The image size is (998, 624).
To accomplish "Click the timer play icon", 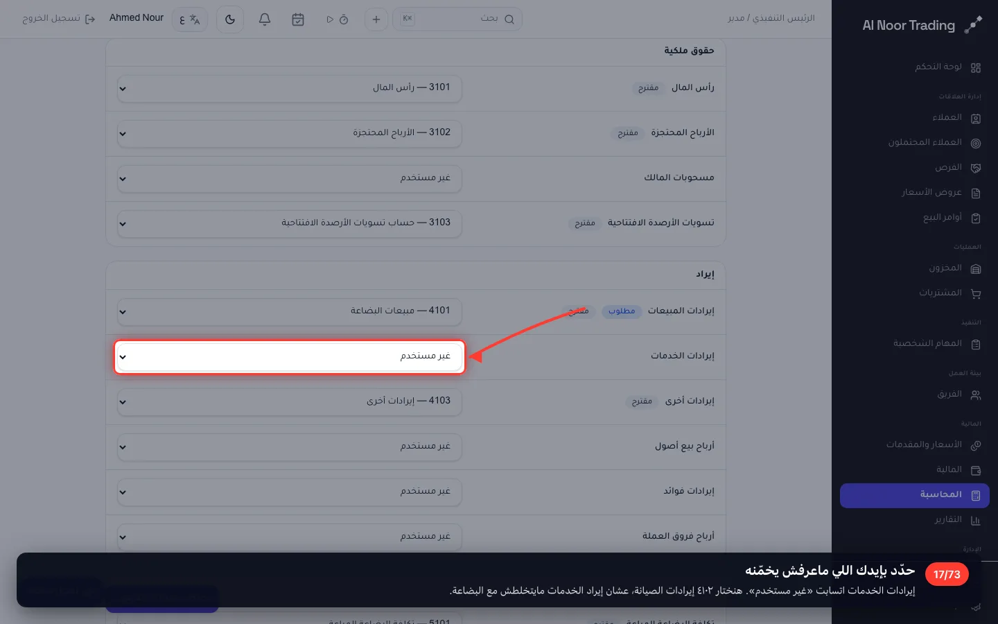I will (x=330, y=19).
